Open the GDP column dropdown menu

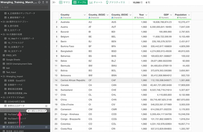pyautogui.click(x=171, y=15)
